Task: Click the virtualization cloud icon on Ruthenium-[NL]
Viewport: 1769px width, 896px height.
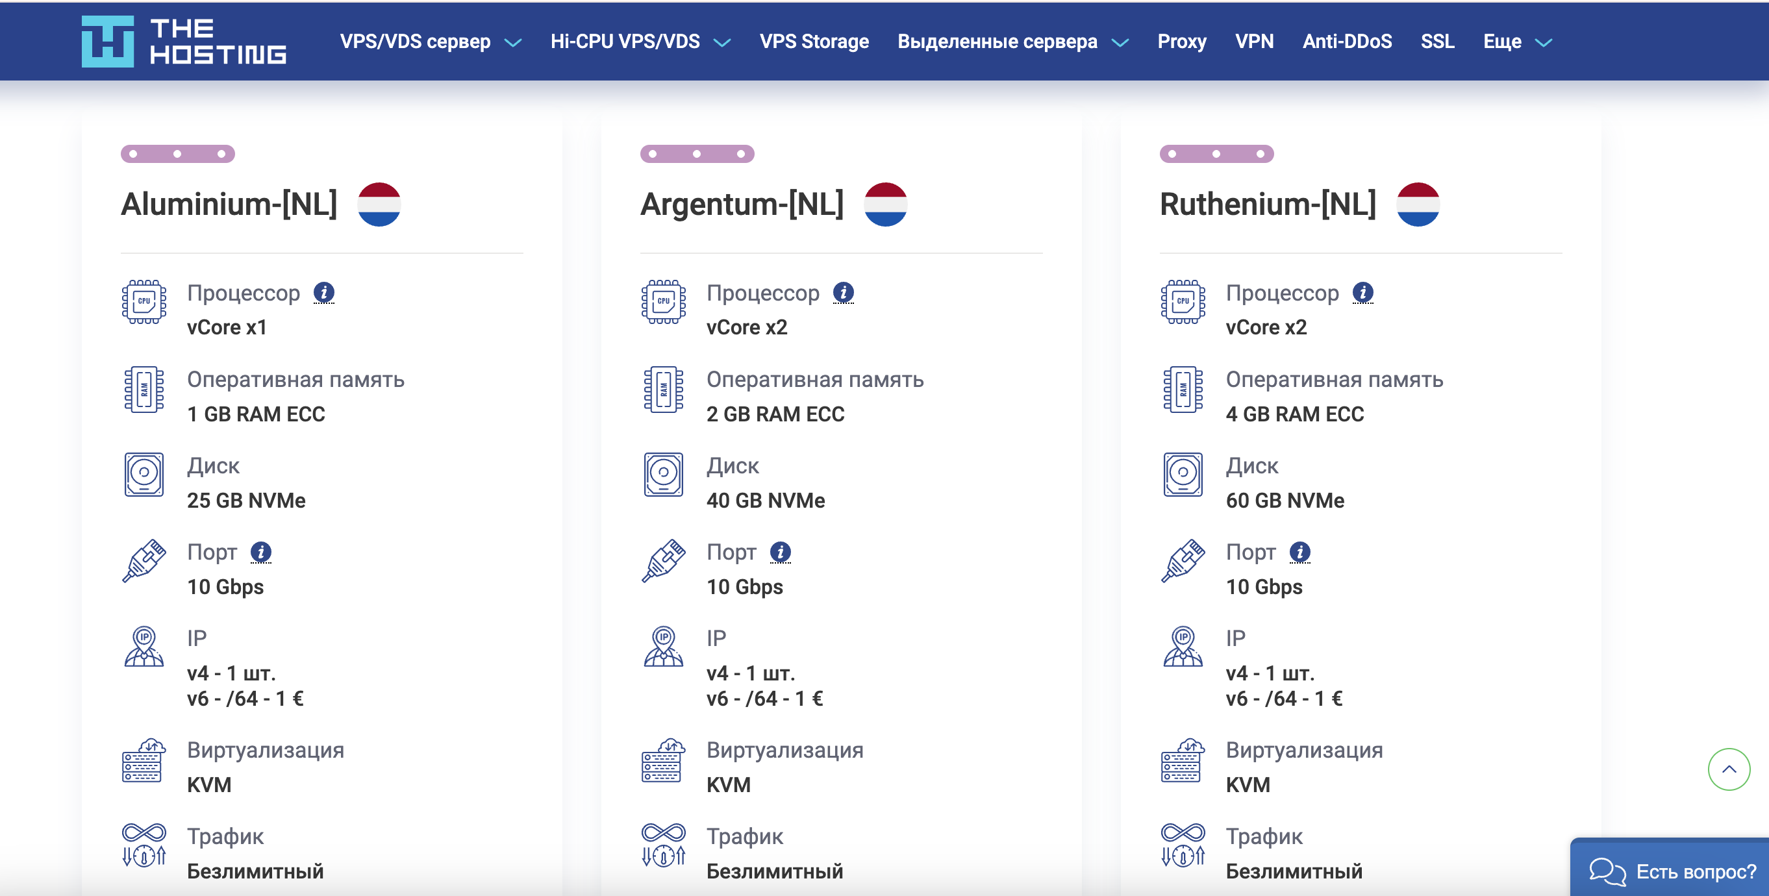Action: [1183, 761]
